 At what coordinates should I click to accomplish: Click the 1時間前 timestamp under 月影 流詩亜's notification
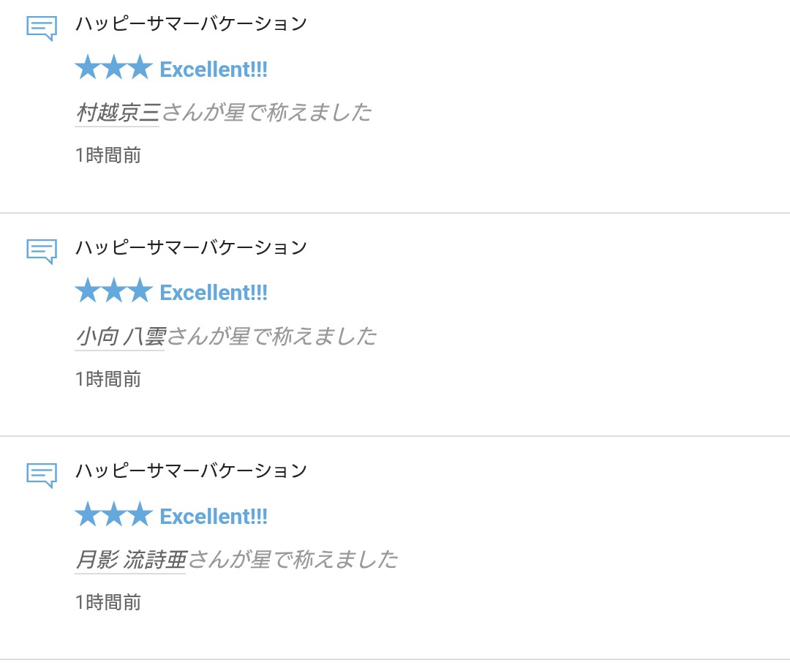108,602
